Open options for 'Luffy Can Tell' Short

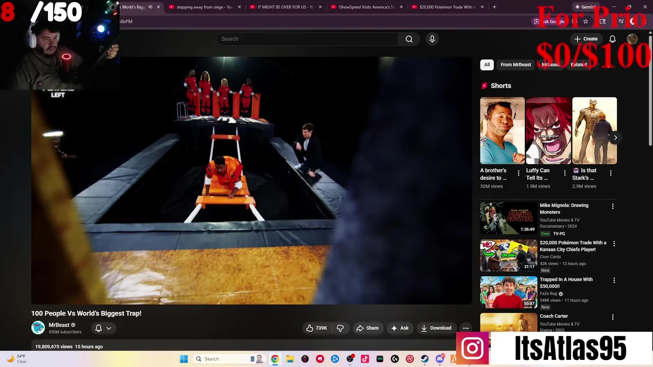[x=564, y=173]
